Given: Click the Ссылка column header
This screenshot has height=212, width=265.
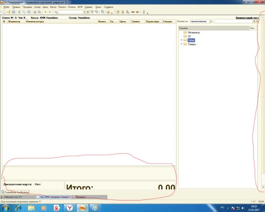Looking at the screenshot, I should click(x=214, y=28).
